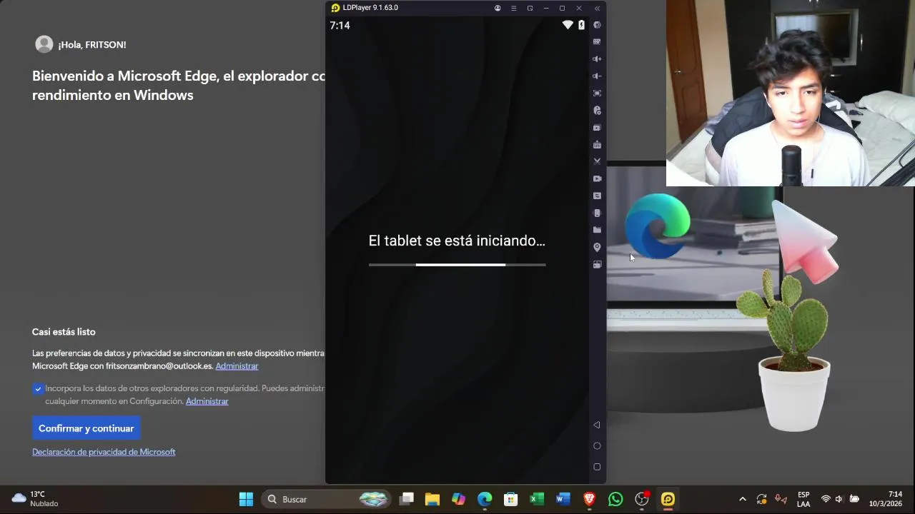
Task: Click Administrar link after 'en Configuración'
Action: click(x=207, y=401)
